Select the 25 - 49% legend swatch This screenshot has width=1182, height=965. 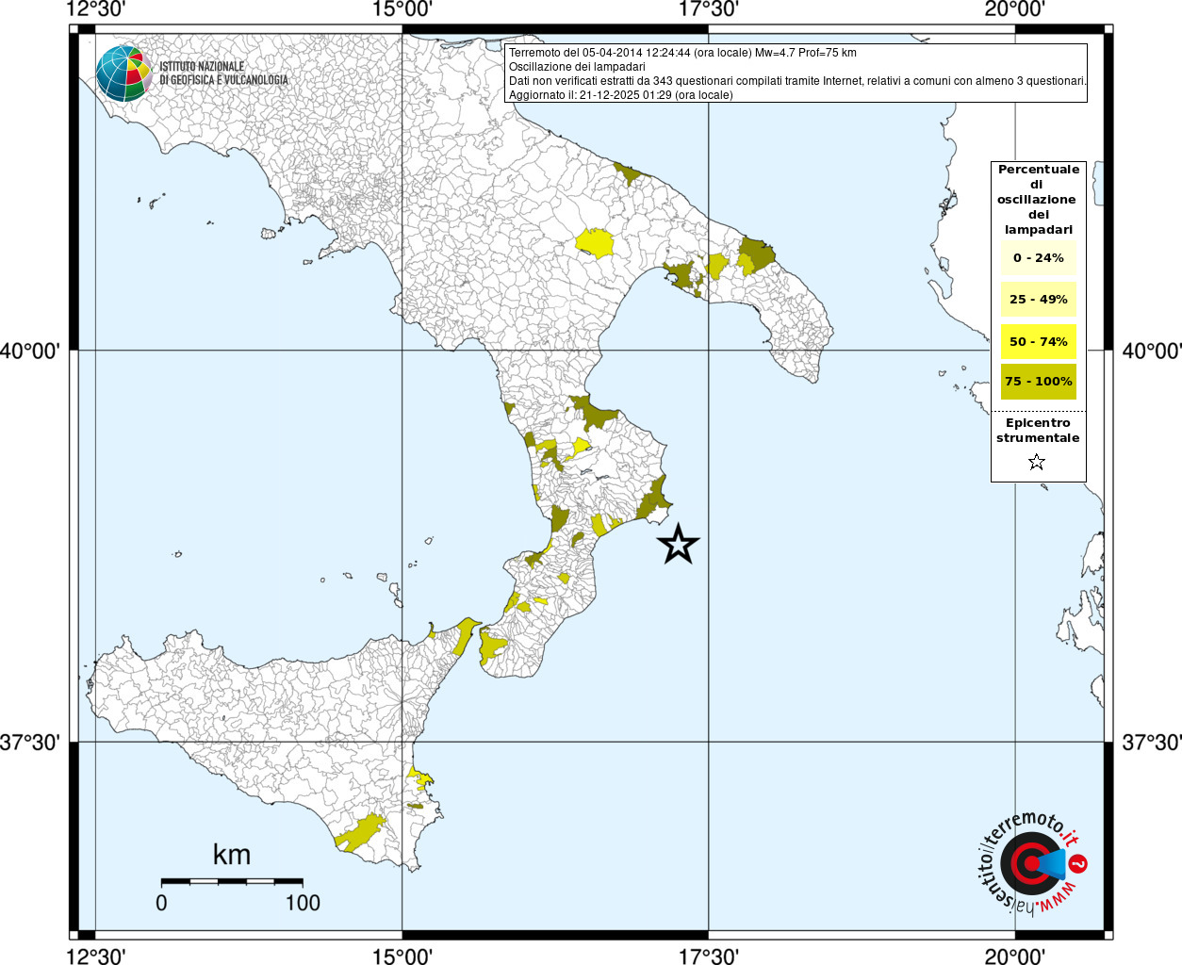[1038, 300]
